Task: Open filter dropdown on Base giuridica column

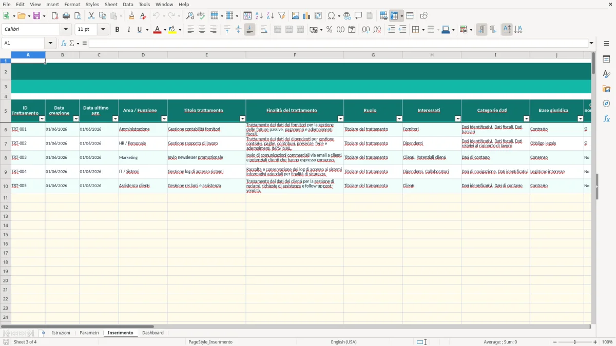Action: pyautogui.click(x=580, y=119)
